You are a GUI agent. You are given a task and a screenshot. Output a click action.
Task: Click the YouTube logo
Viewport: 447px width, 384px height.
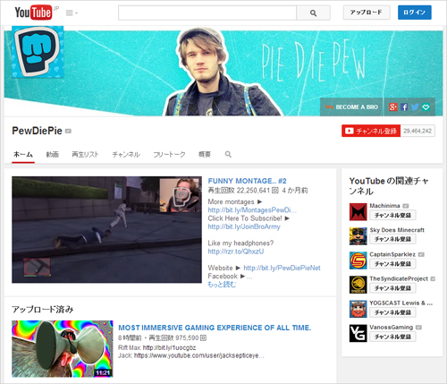pyautogui.click(x=33, y=13)
